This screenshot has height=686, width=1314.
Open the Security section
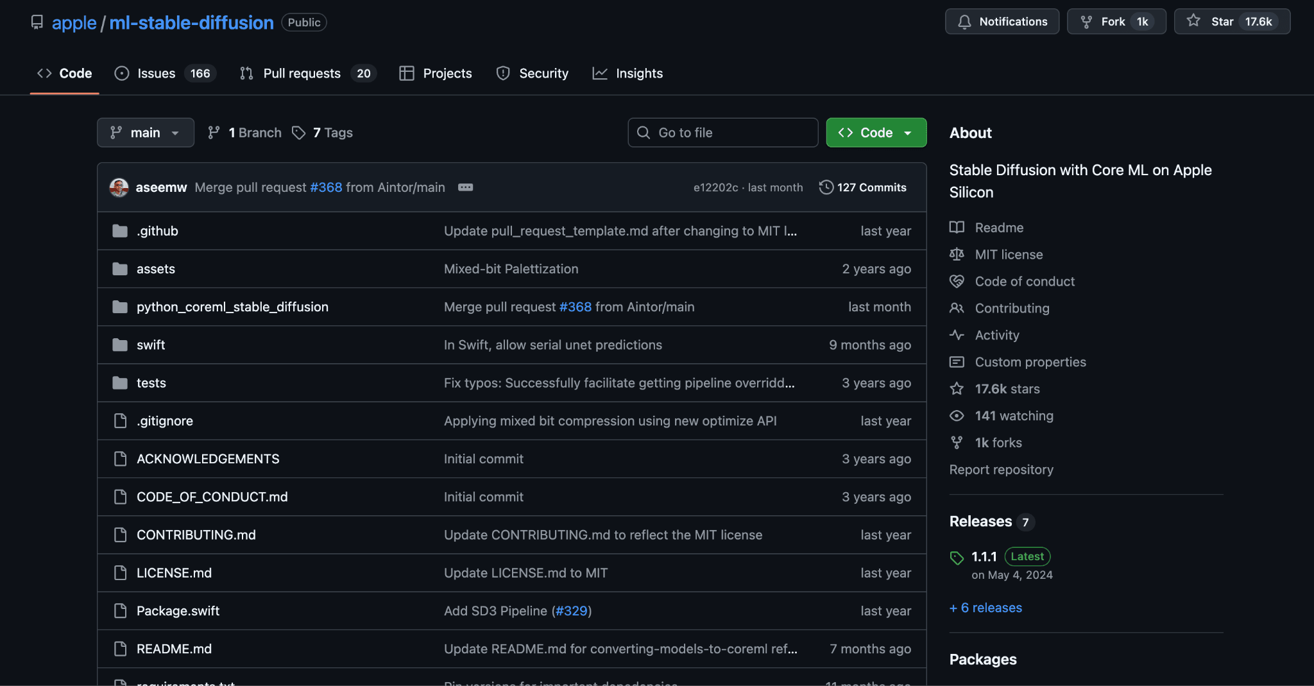[x=544, y=73]
